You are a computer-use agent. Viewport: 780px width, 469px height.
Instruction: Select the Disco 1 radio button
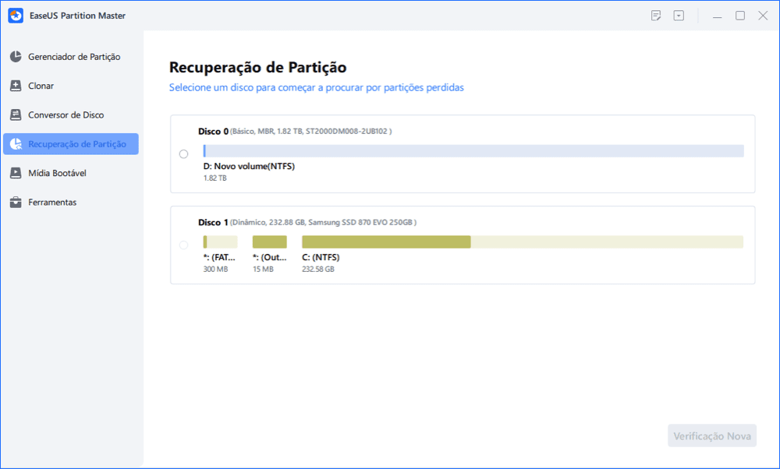183,245
